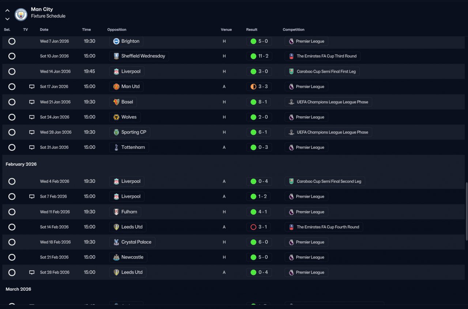This screenshot has width=468, height=309.
Task: Click the Newcastle club badge
Action: [x=116, y=257]
